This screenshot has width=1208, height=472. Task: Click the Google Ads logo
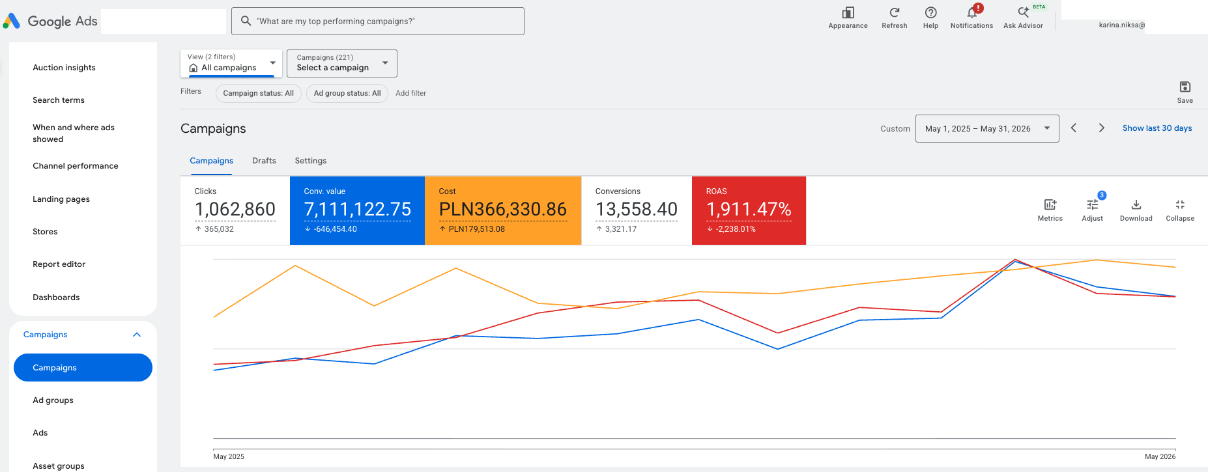coord(50,21)
